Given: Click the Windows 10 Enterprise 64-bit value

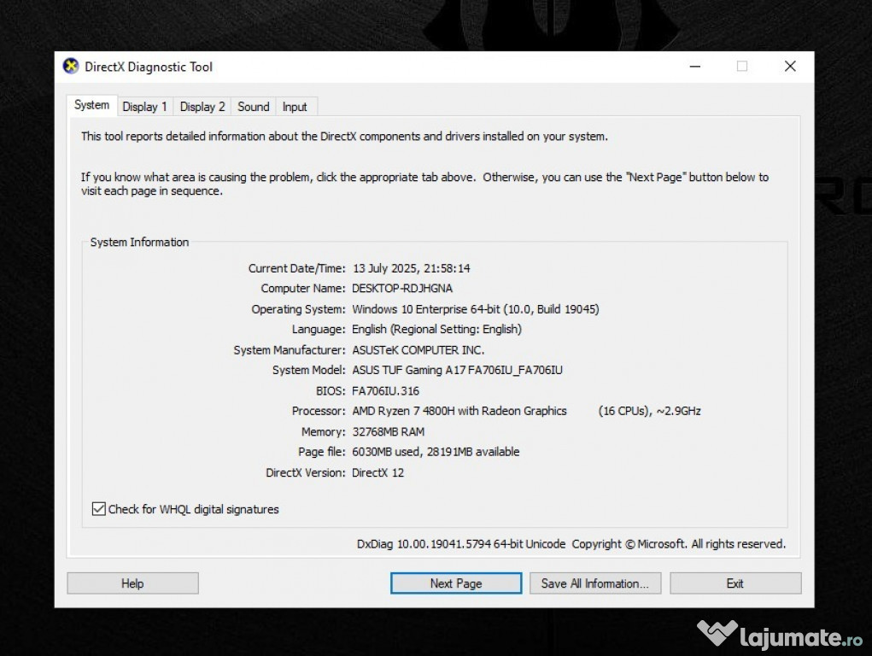Looking at the screenshot, I should coord(476,309).
